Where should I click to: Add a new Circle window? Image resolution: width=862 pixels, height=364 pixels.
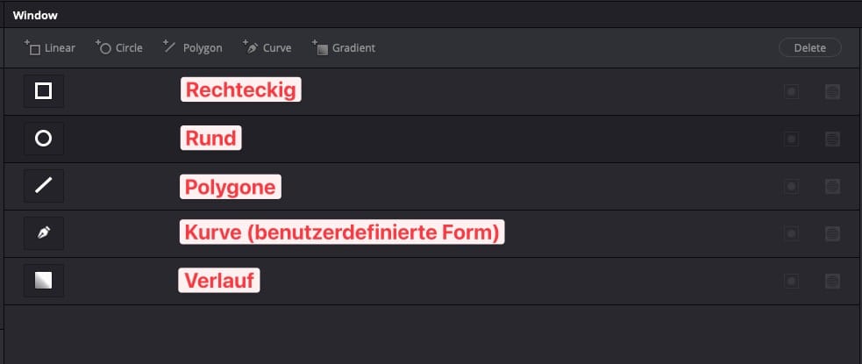118,48
